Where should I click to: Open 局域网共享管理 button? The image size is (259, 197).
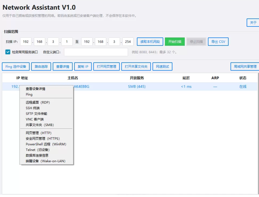point(245,67)
